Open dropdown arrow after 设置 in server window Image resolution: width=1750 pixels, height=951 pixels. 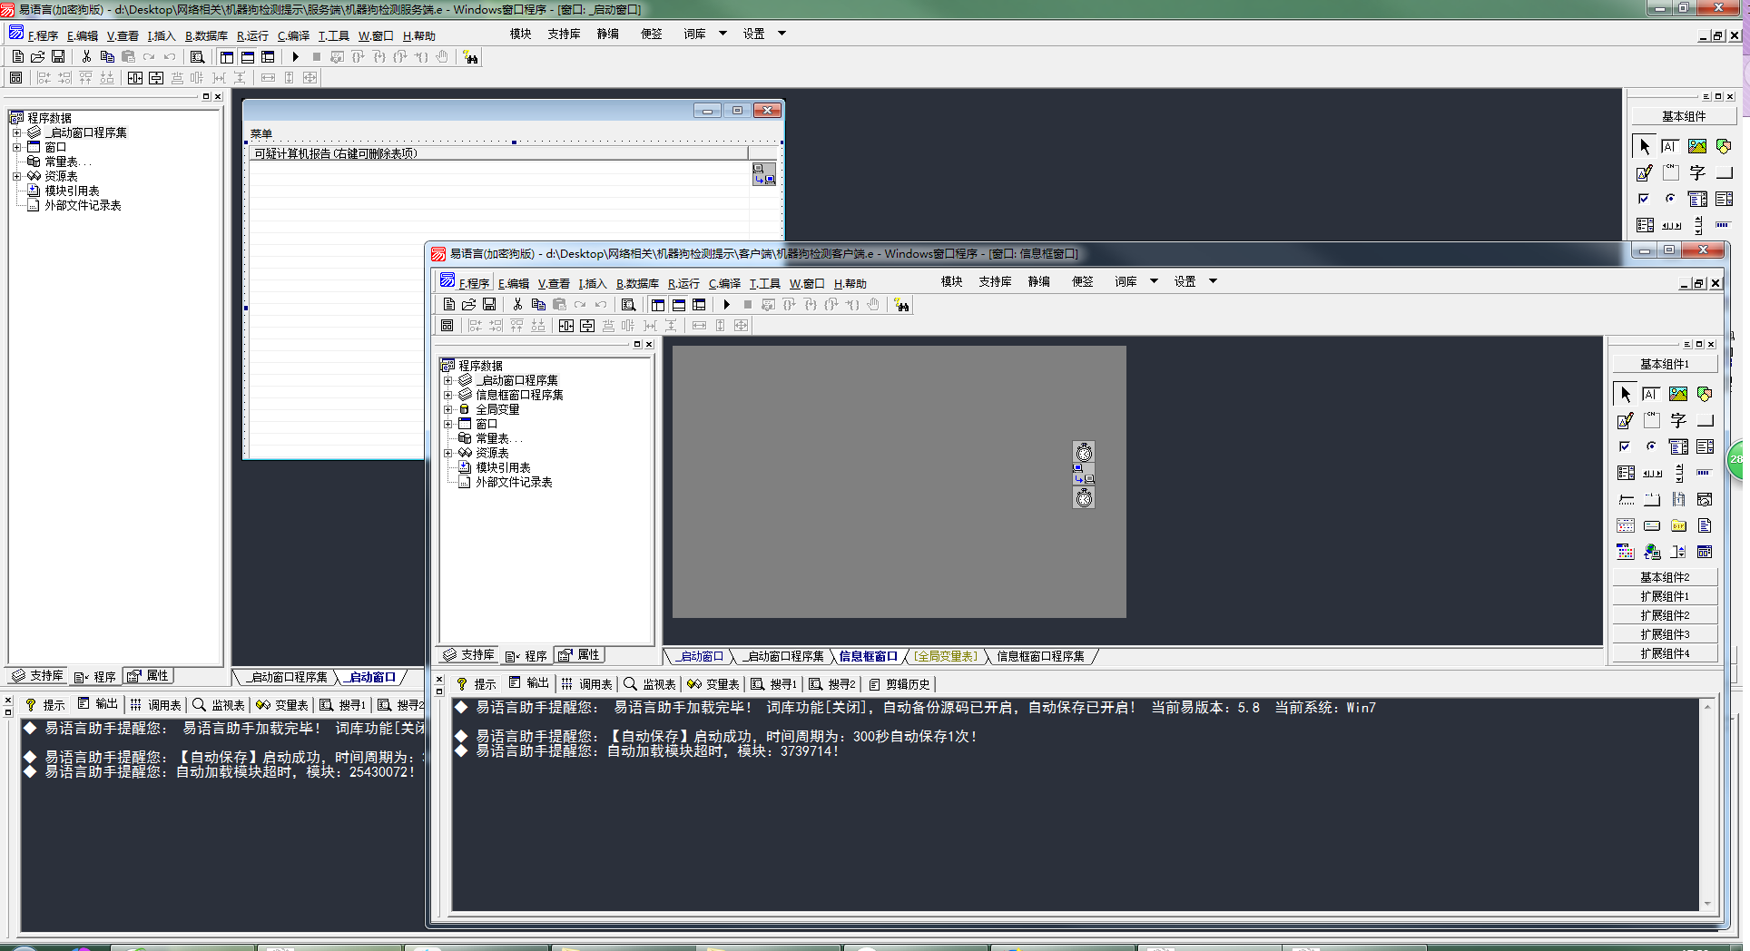pyautogui.click(x=782, y=34)
